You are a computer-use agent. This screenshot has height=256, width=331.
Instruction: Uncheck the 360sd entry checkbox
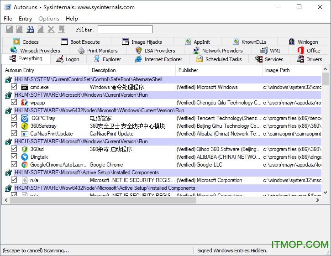(14, 149)
